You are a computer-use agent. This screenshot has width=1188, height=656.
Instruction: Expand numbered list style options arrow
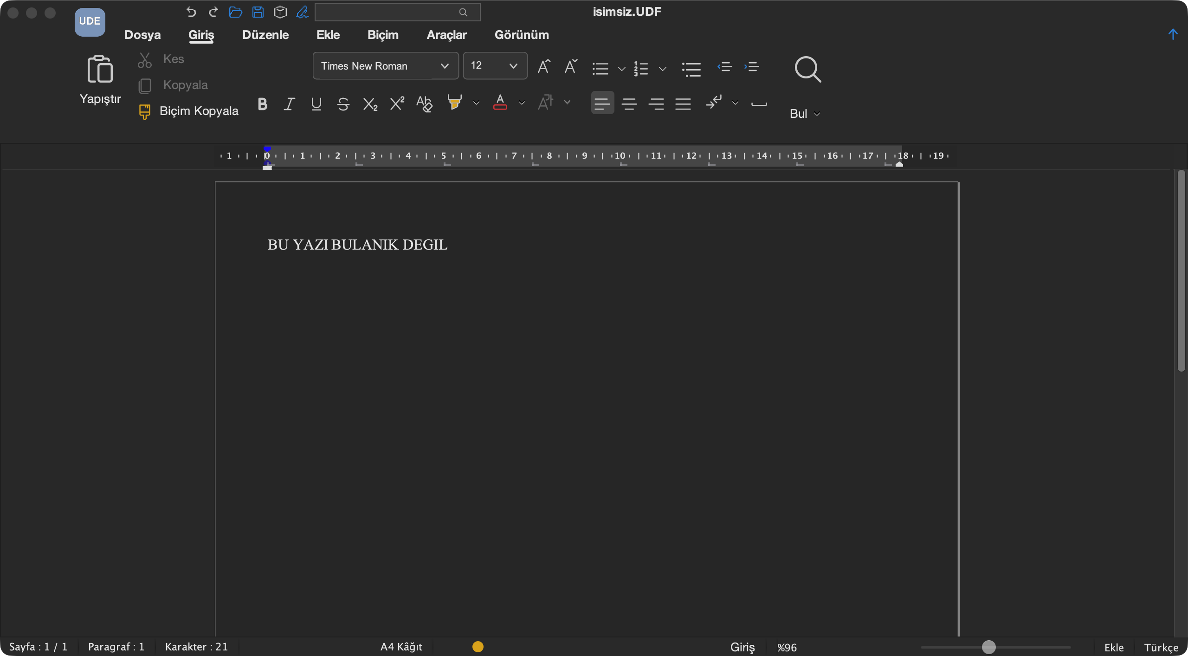tap(663, 69)
